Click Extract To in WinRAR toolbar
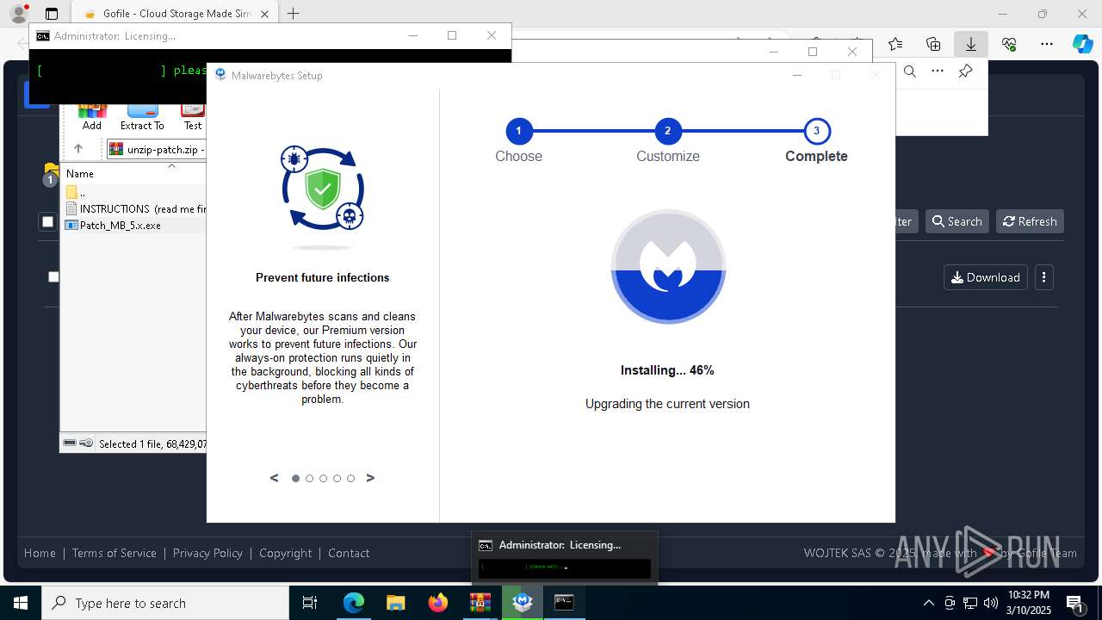Image resolution: width=1102 pixels, height=620 pixels. coord(142,115)
